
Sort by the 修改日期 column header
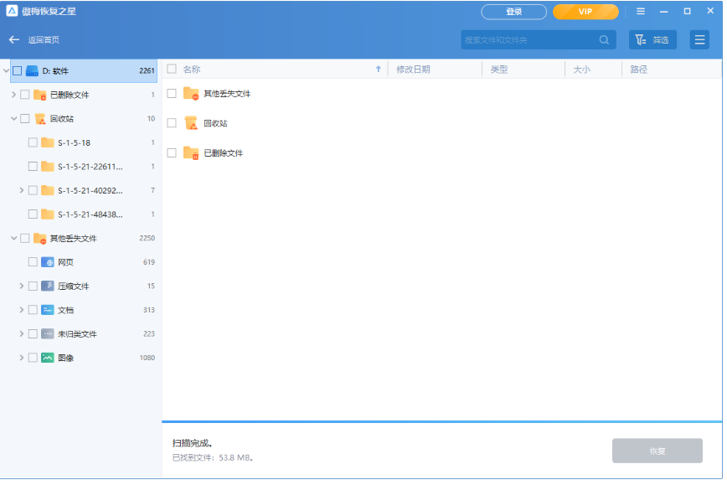pyautogui.click(x=414, y=70)
